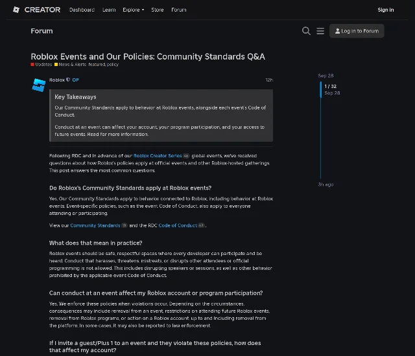Click Sign in at top right
Viewport: 415px width, 356px height.
pos(386,10)
